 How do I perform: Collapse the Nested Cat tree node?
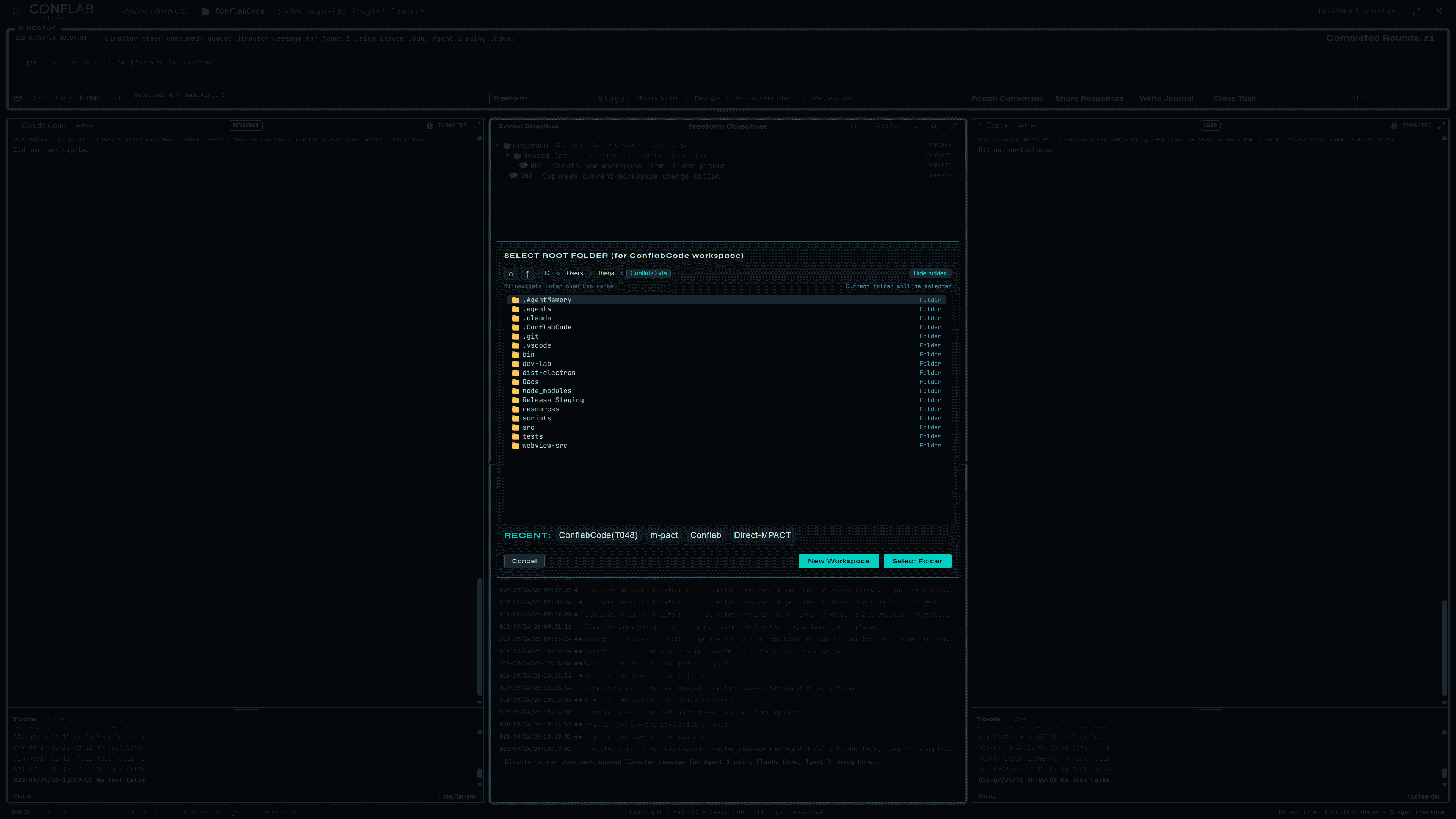508,155
